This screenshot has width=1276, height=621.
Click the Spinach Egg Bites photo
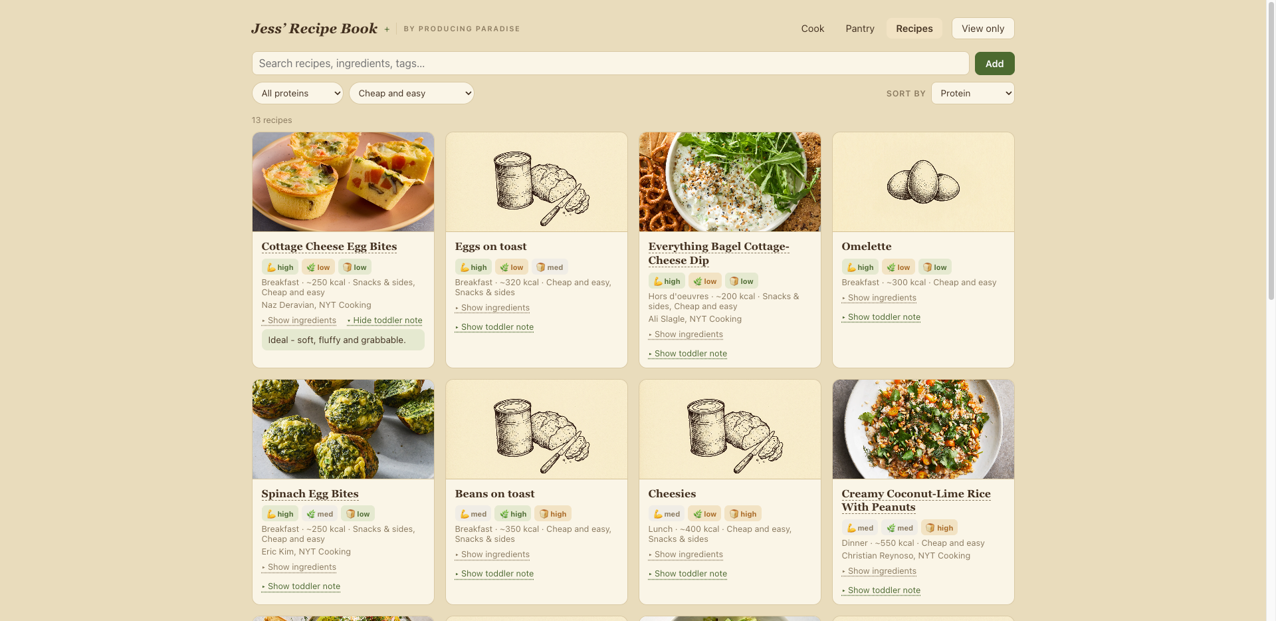pos(343,429)
